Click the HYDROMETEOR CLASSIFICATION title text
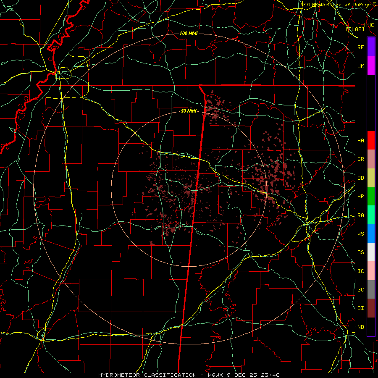 [147, 375]
